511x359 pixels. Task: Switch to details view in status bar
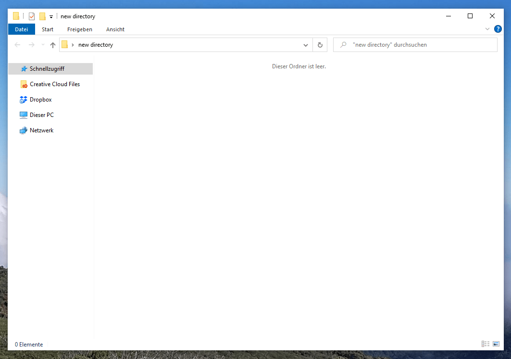(x=485, y=344)
